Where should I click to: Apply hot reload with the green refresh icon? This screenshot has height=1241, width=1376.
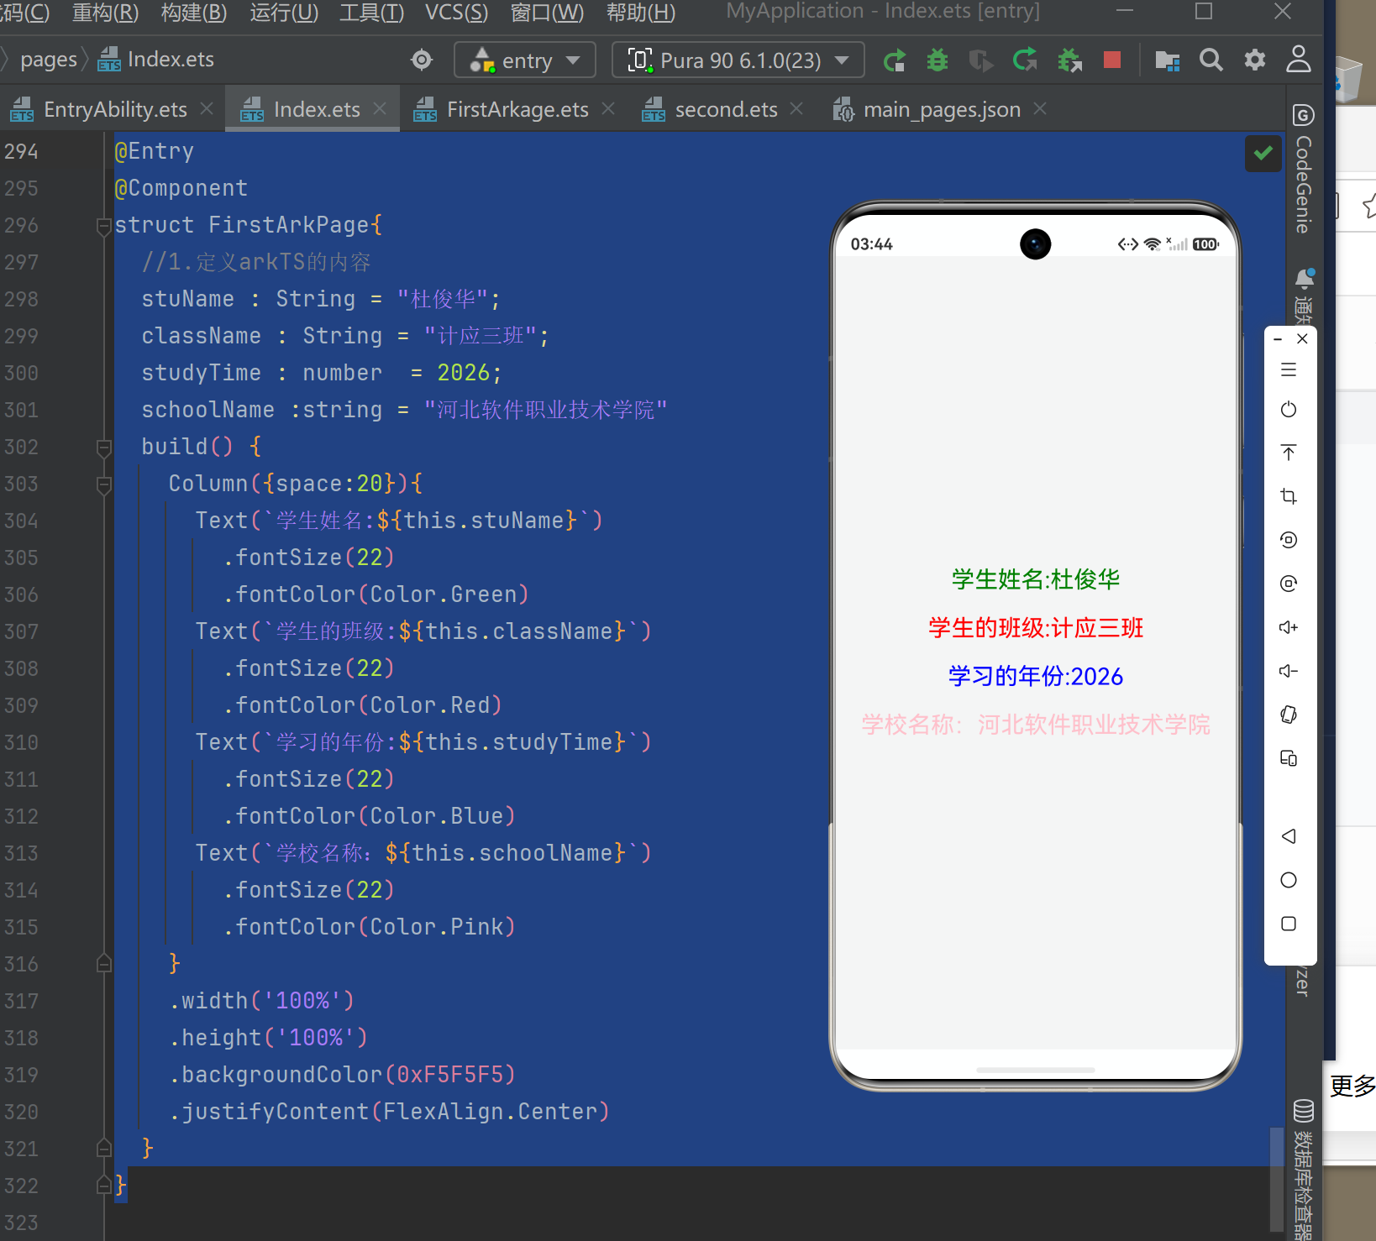pyautogui.click(x=1025, y=60)
